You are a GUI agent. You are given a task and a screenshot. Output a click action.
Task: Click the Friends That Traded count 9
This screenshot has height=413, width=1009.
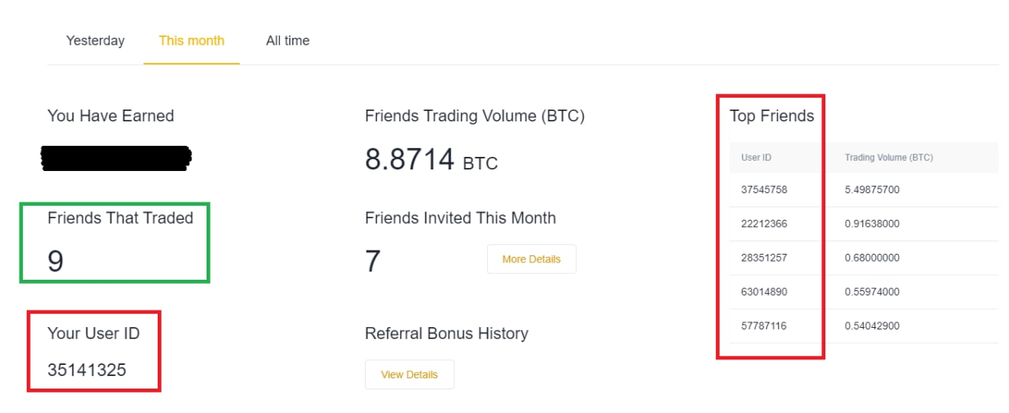(x=55, y=261)
